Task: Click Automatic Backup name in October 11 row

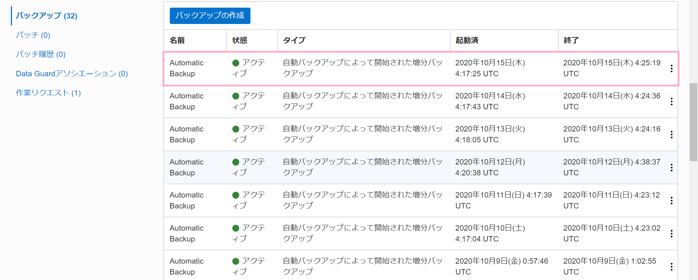Action: pyautogui.click(x=186, y=200)
